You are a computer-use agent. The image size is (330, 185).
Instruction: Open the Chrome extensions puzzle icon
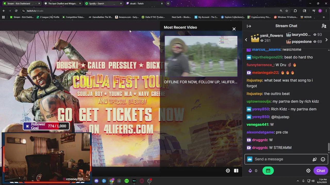[x=295, y=11]
